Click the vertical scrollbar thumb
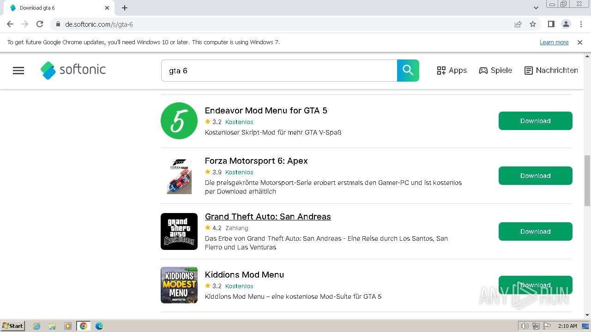 pos(587,181)
